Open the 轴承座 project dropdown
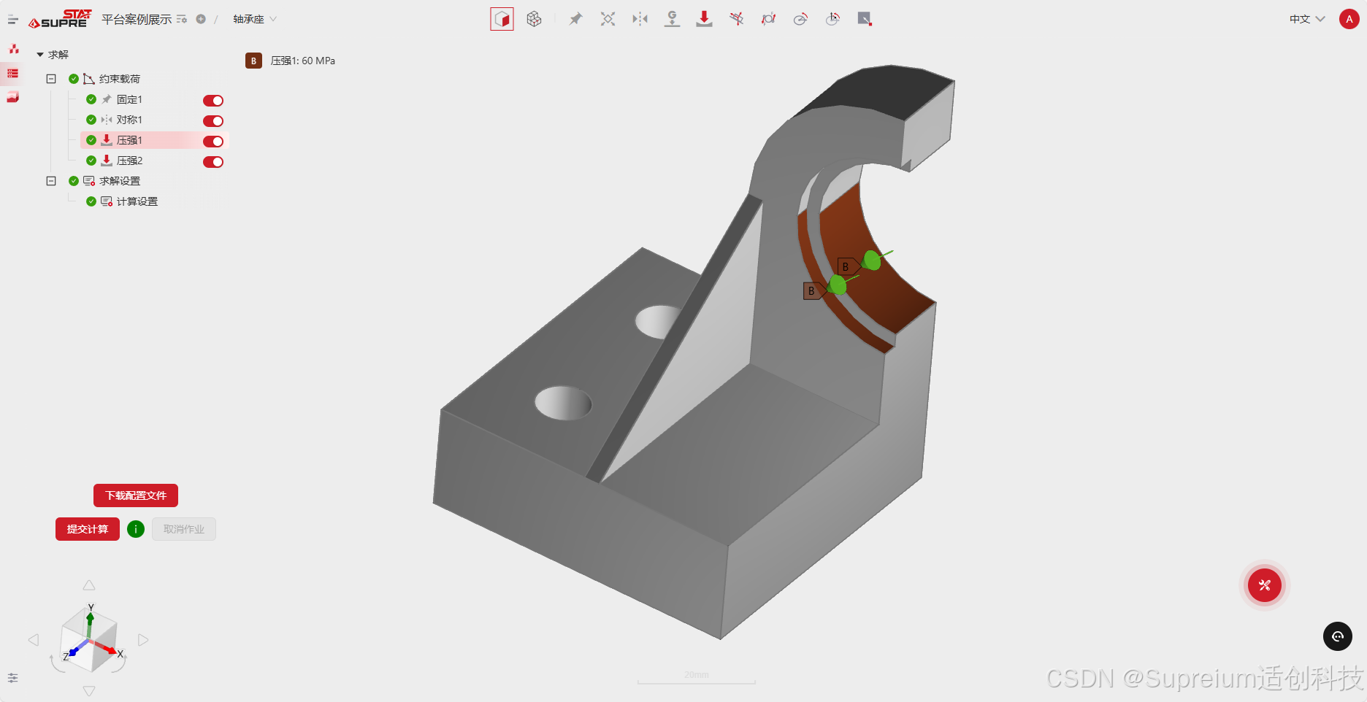 click(255, 19)
